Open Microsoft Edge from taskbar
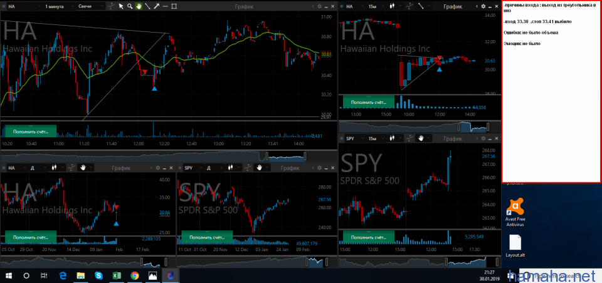 click(x=63, y=275)
